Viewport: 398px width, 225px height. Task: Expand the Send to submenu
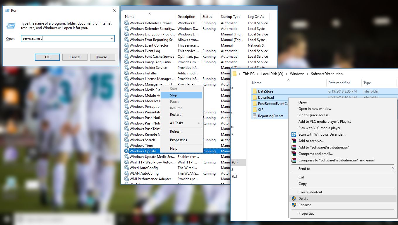click(342, 169)
